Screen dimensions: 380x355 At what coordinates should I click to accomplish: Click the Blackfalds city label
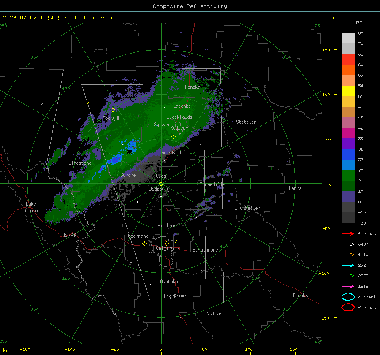coord(179,117)
